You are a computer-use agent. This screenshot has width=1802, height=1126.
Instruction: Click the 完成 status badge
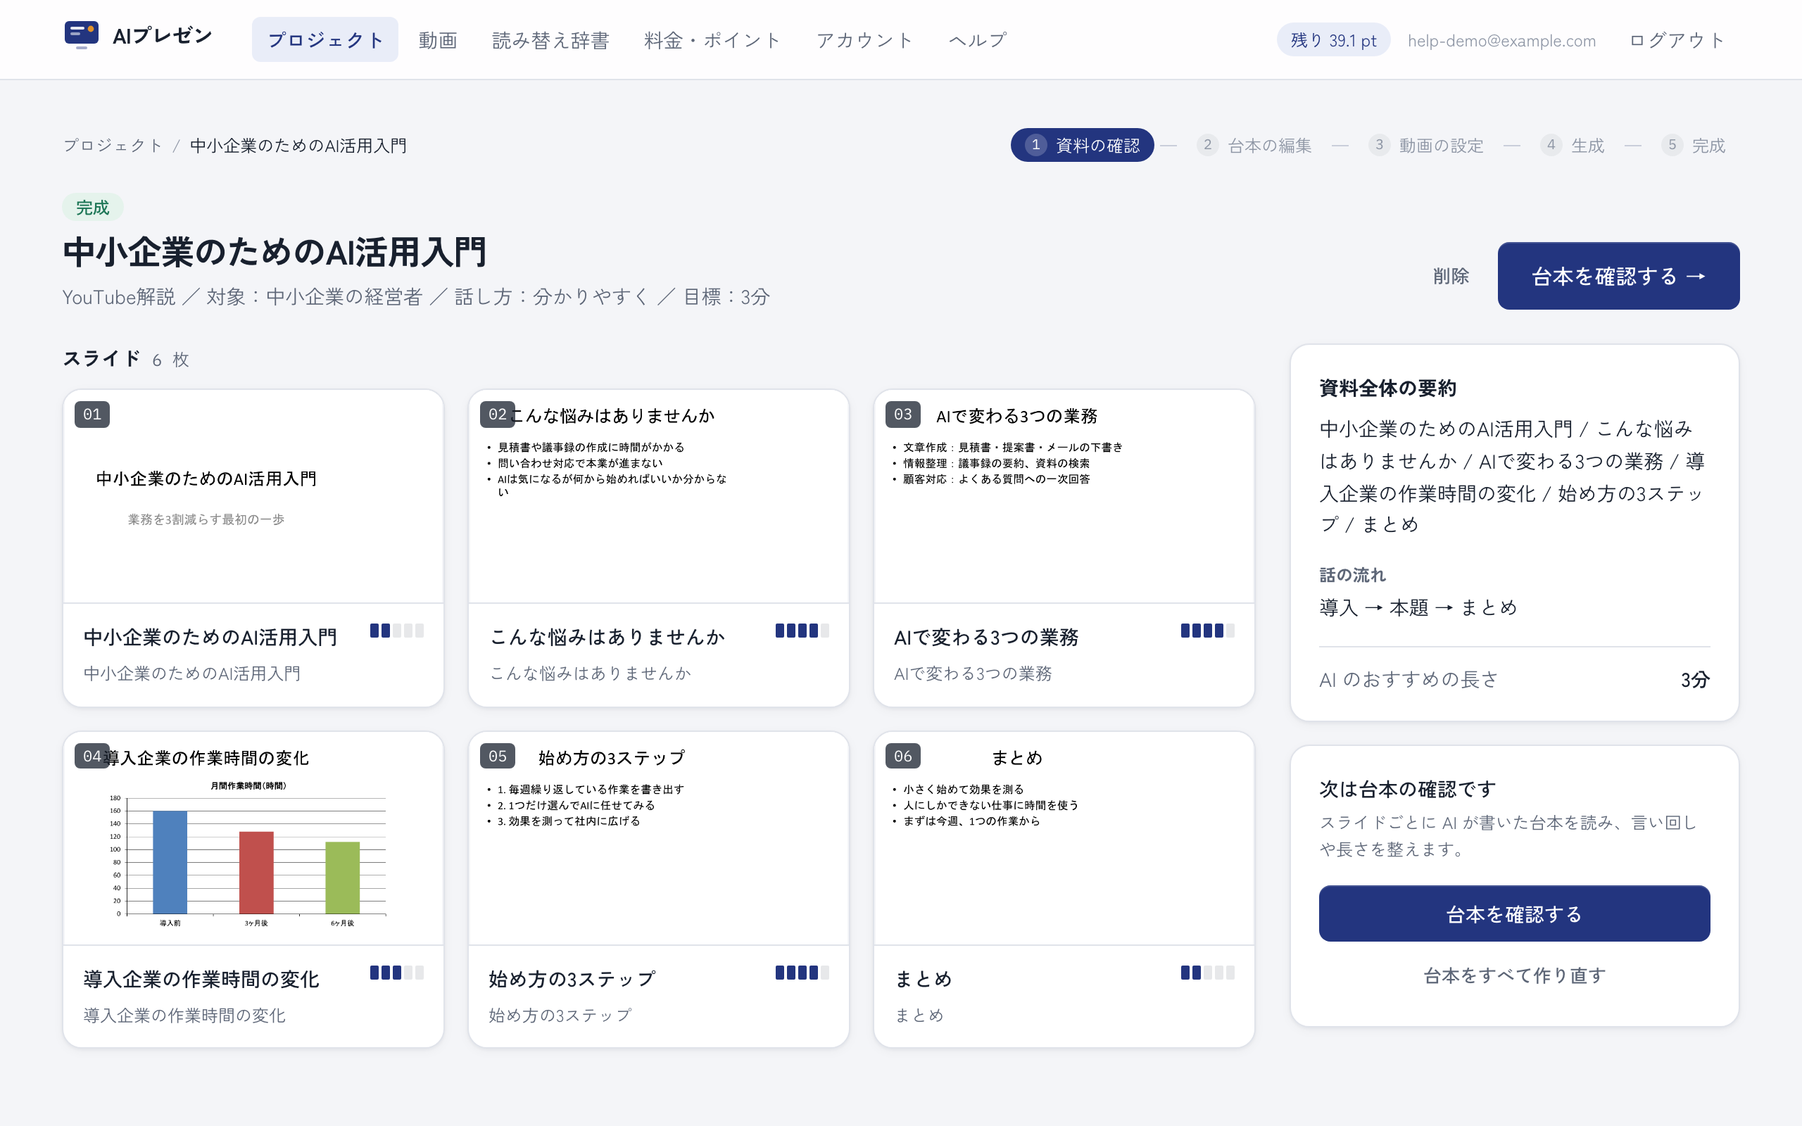(x=92, y=208)
